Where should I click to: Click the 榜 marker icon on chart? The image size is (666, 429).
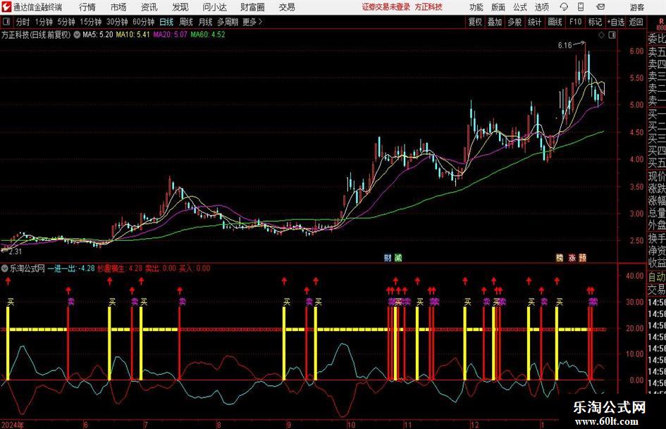[560, 258]
